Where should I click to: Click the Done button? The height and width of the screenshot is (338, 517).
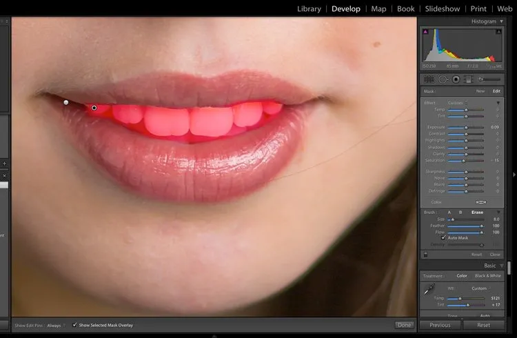tap(404, 325)
